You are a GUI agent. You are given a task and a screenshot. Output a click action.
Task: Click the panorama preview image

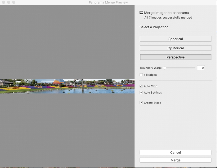pyautogui.click(x=67, y=86)
